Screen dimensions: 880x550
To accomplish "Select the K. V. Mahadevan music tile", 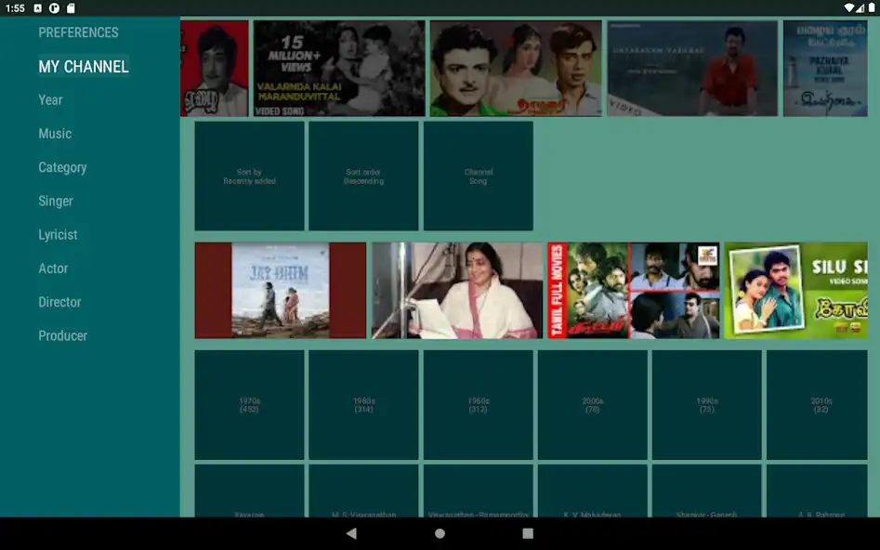I will 593,491.
